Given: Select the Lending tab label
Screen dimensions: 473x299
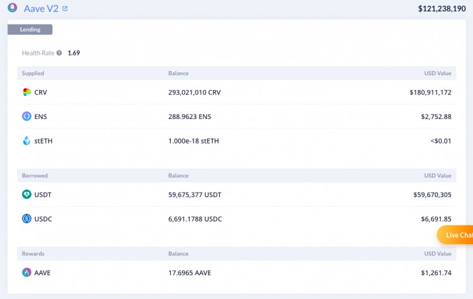Looking at the screenshot, I should (x=30, y=30).
